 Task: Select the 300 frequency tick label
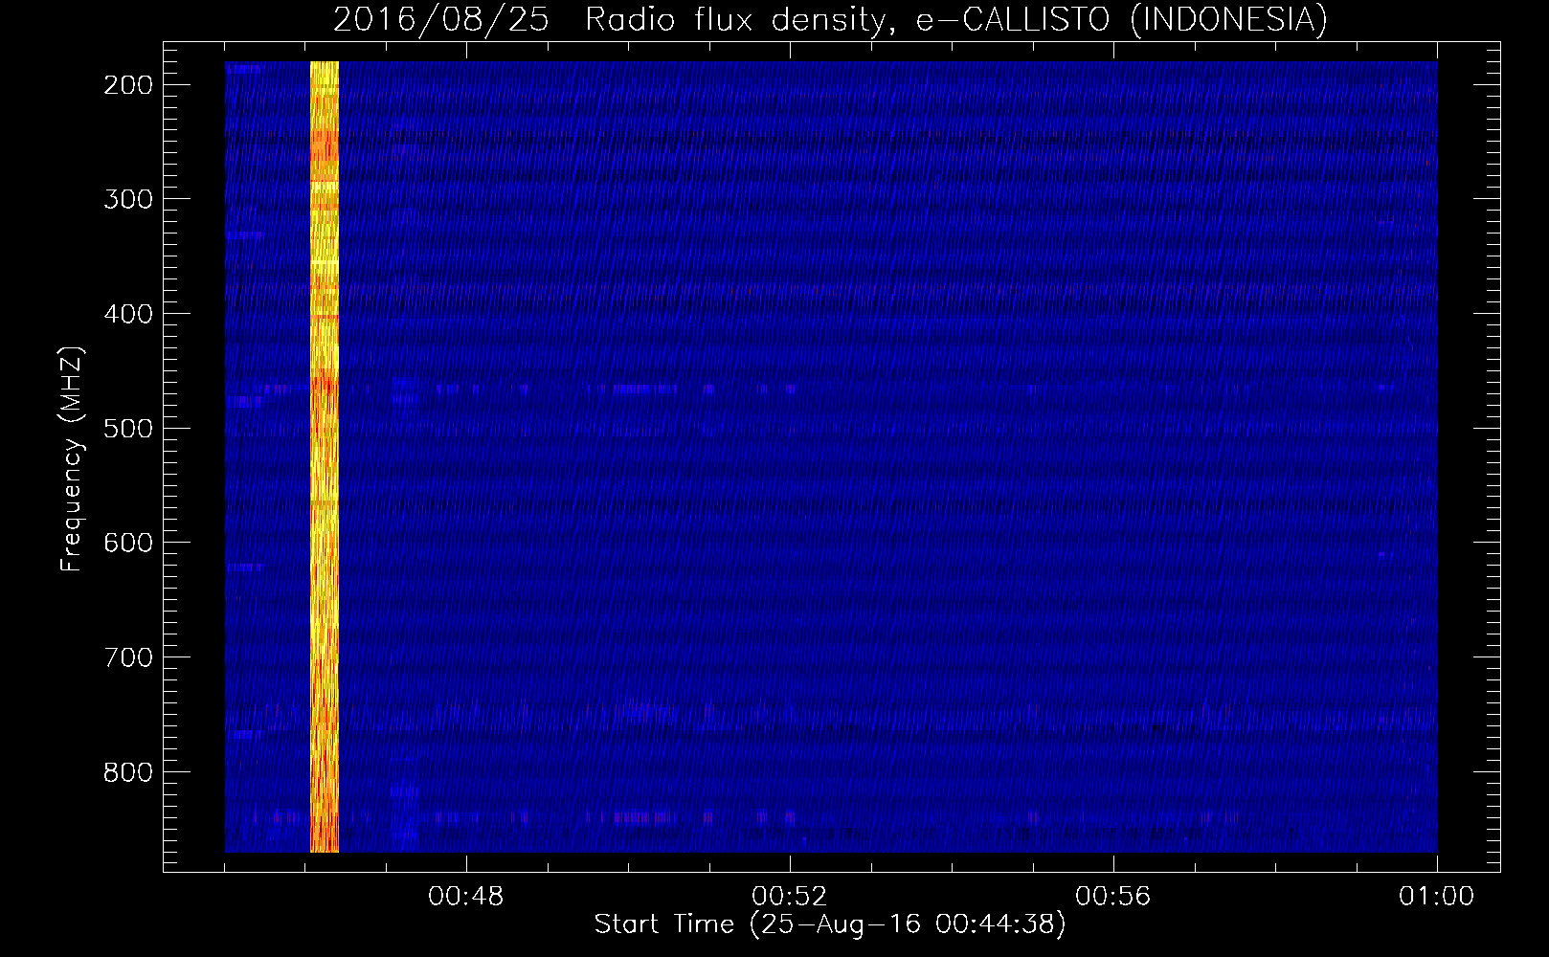click(x=126, y=199)
